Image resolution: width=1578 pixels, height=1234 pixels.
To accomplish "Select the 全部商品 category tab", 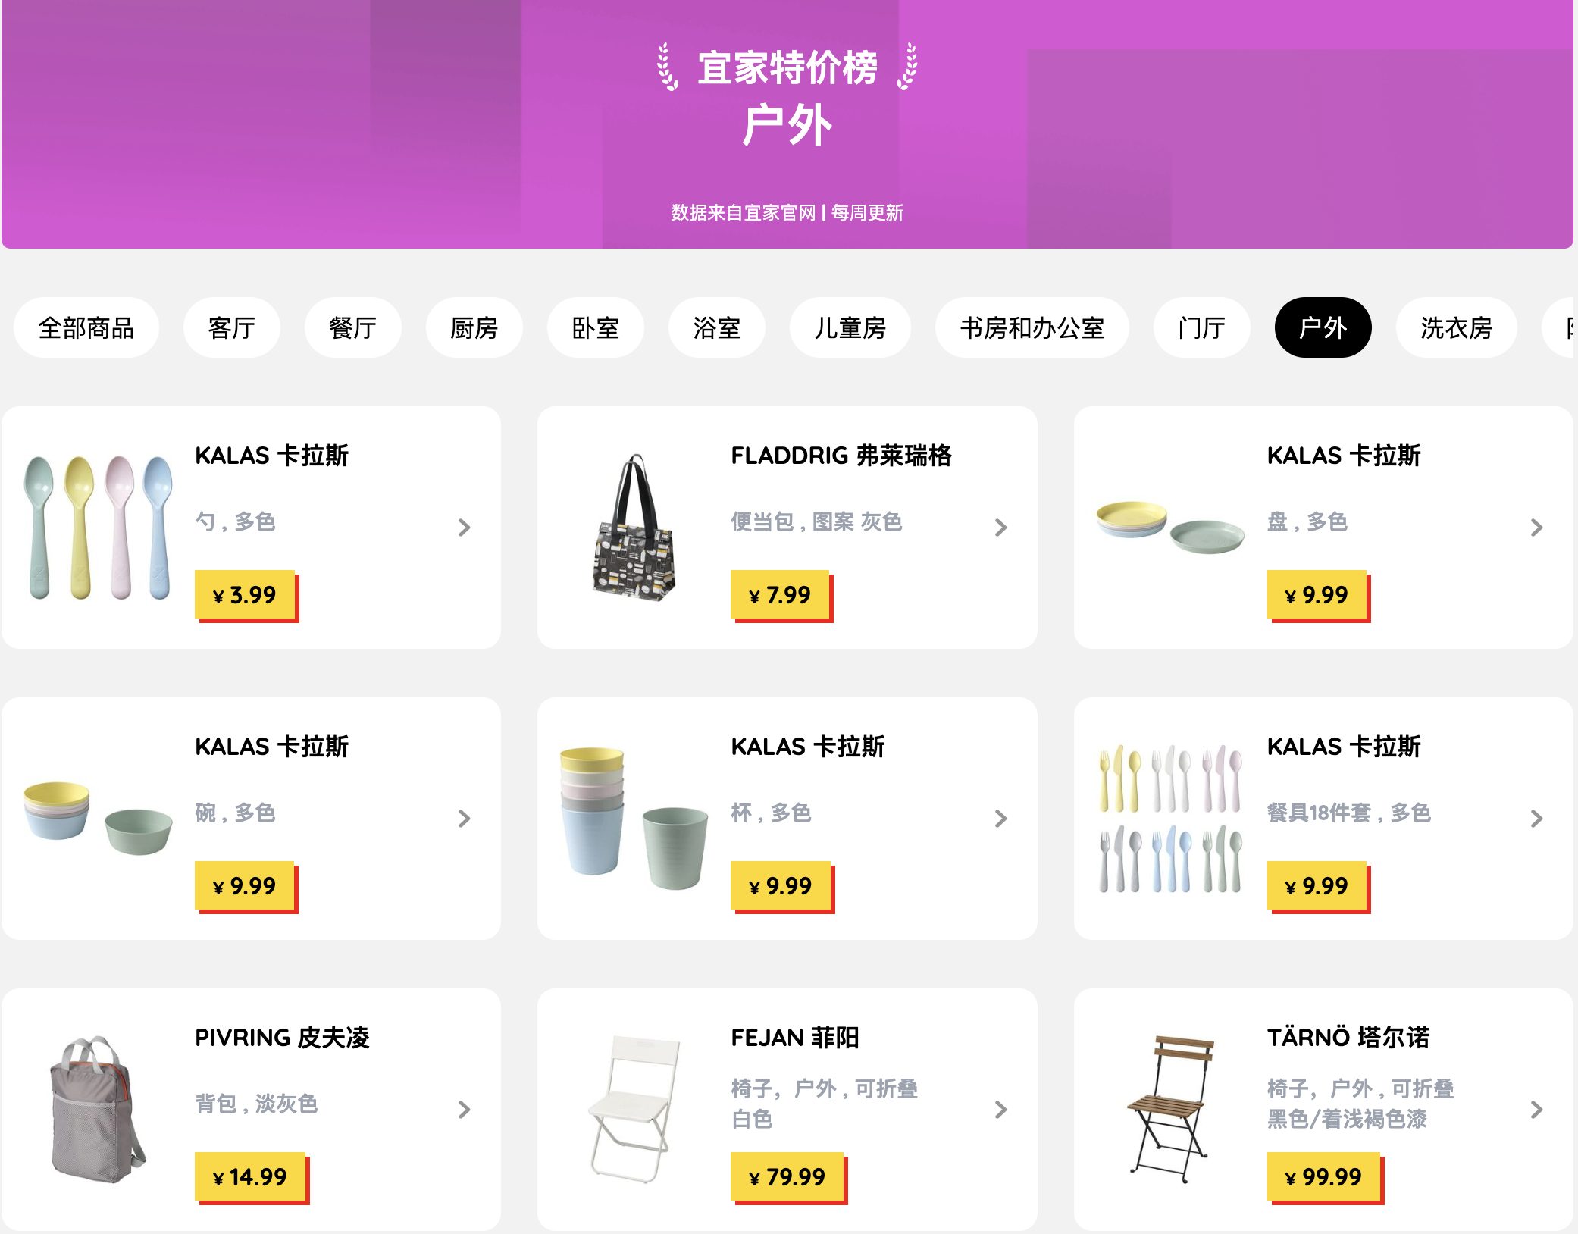I will pos(86,327).
